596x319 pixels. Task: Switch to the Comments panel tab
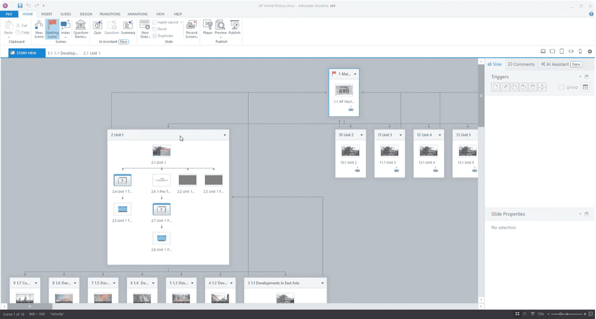click(521, 64)
